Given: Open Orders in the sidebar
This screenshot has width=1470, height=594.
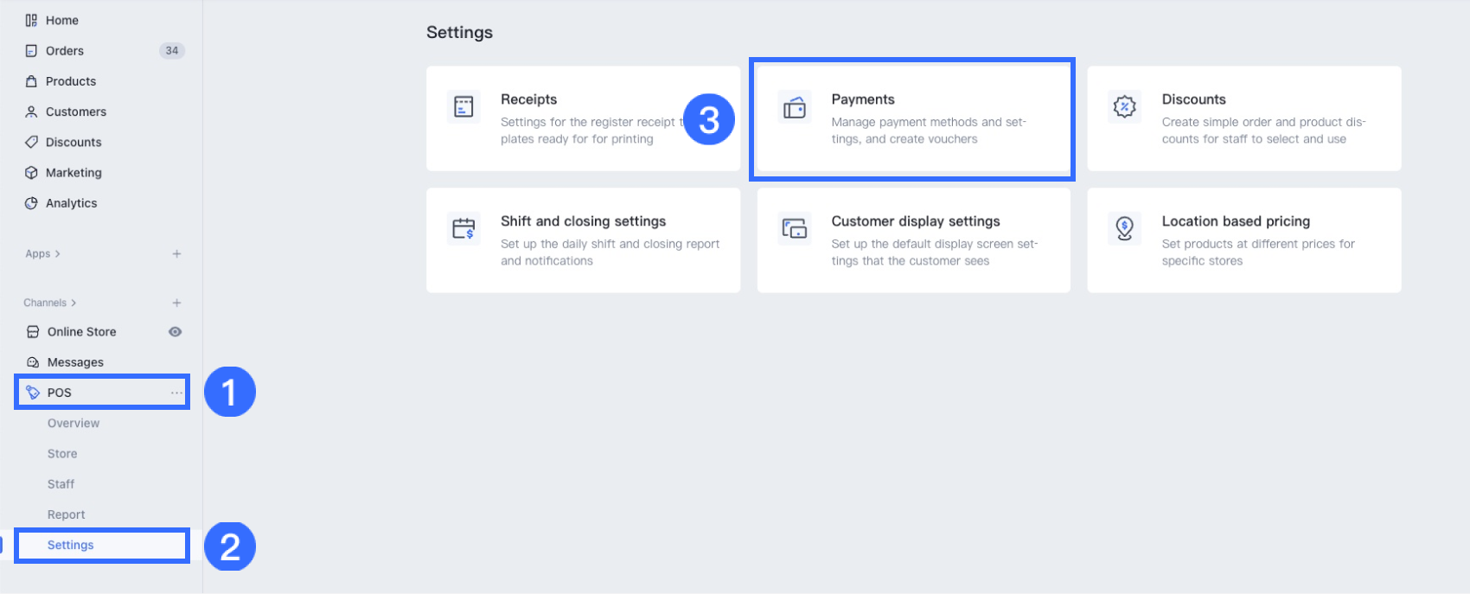Looking at the screenshot, I should 65,51.
